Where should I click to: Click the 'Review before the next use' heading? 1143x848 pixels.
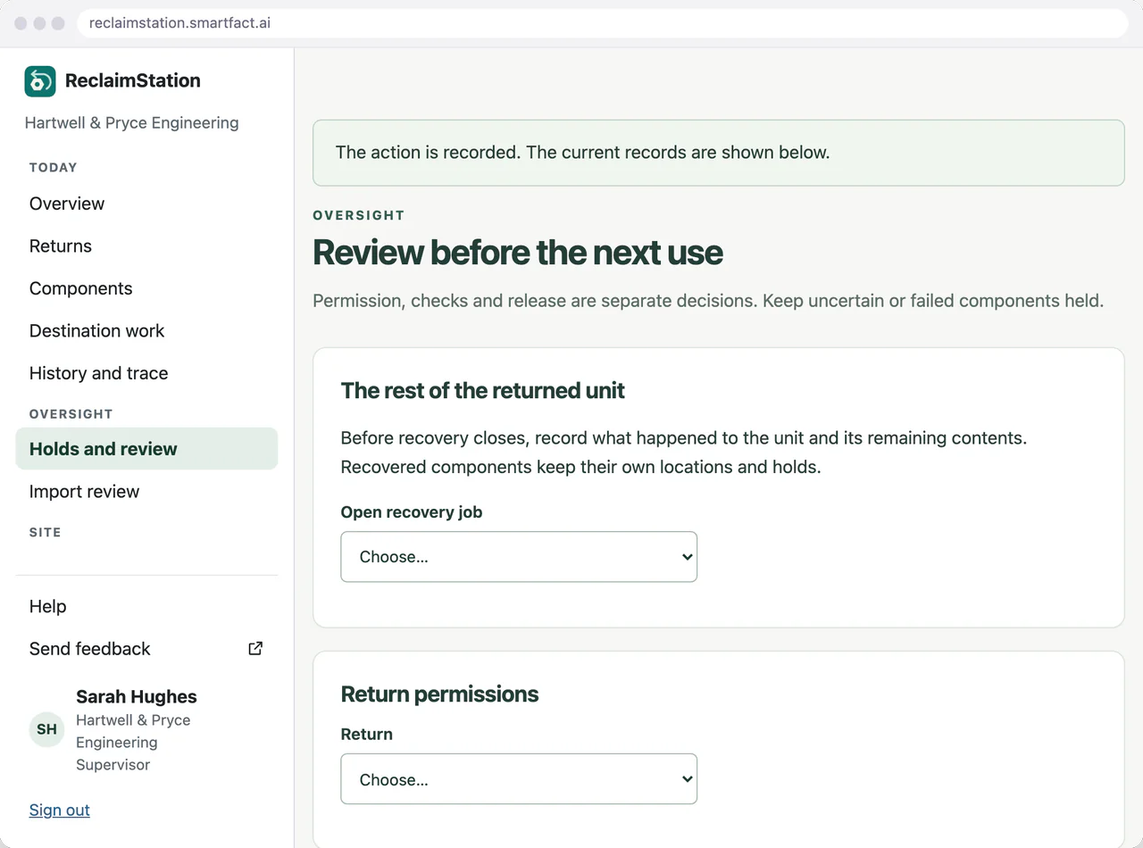pos(518,253)
